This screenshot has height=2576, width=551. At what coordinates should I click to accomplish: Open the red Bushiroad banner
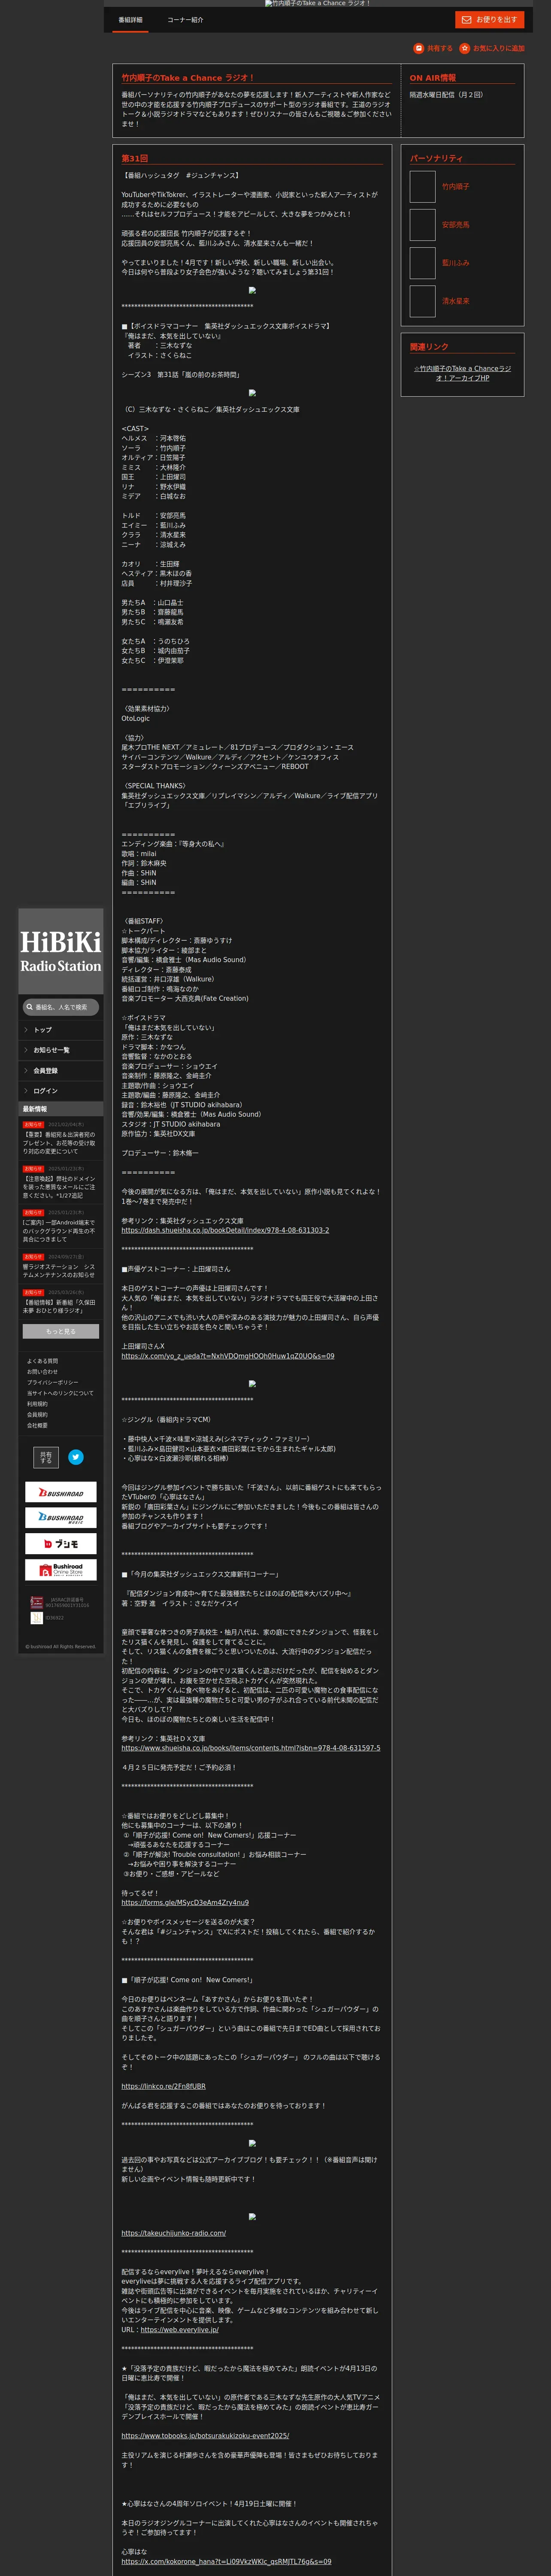(61, 1492)
